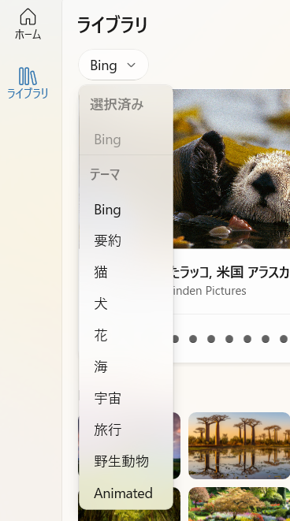Click the ラッコ, 米国 アラスカ image title
The image size is (290, 521).
tap(231, 273)
